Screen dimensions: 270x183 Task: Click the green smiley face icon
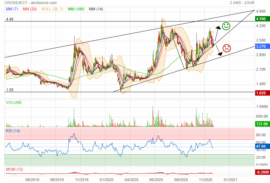pos(226,26)
